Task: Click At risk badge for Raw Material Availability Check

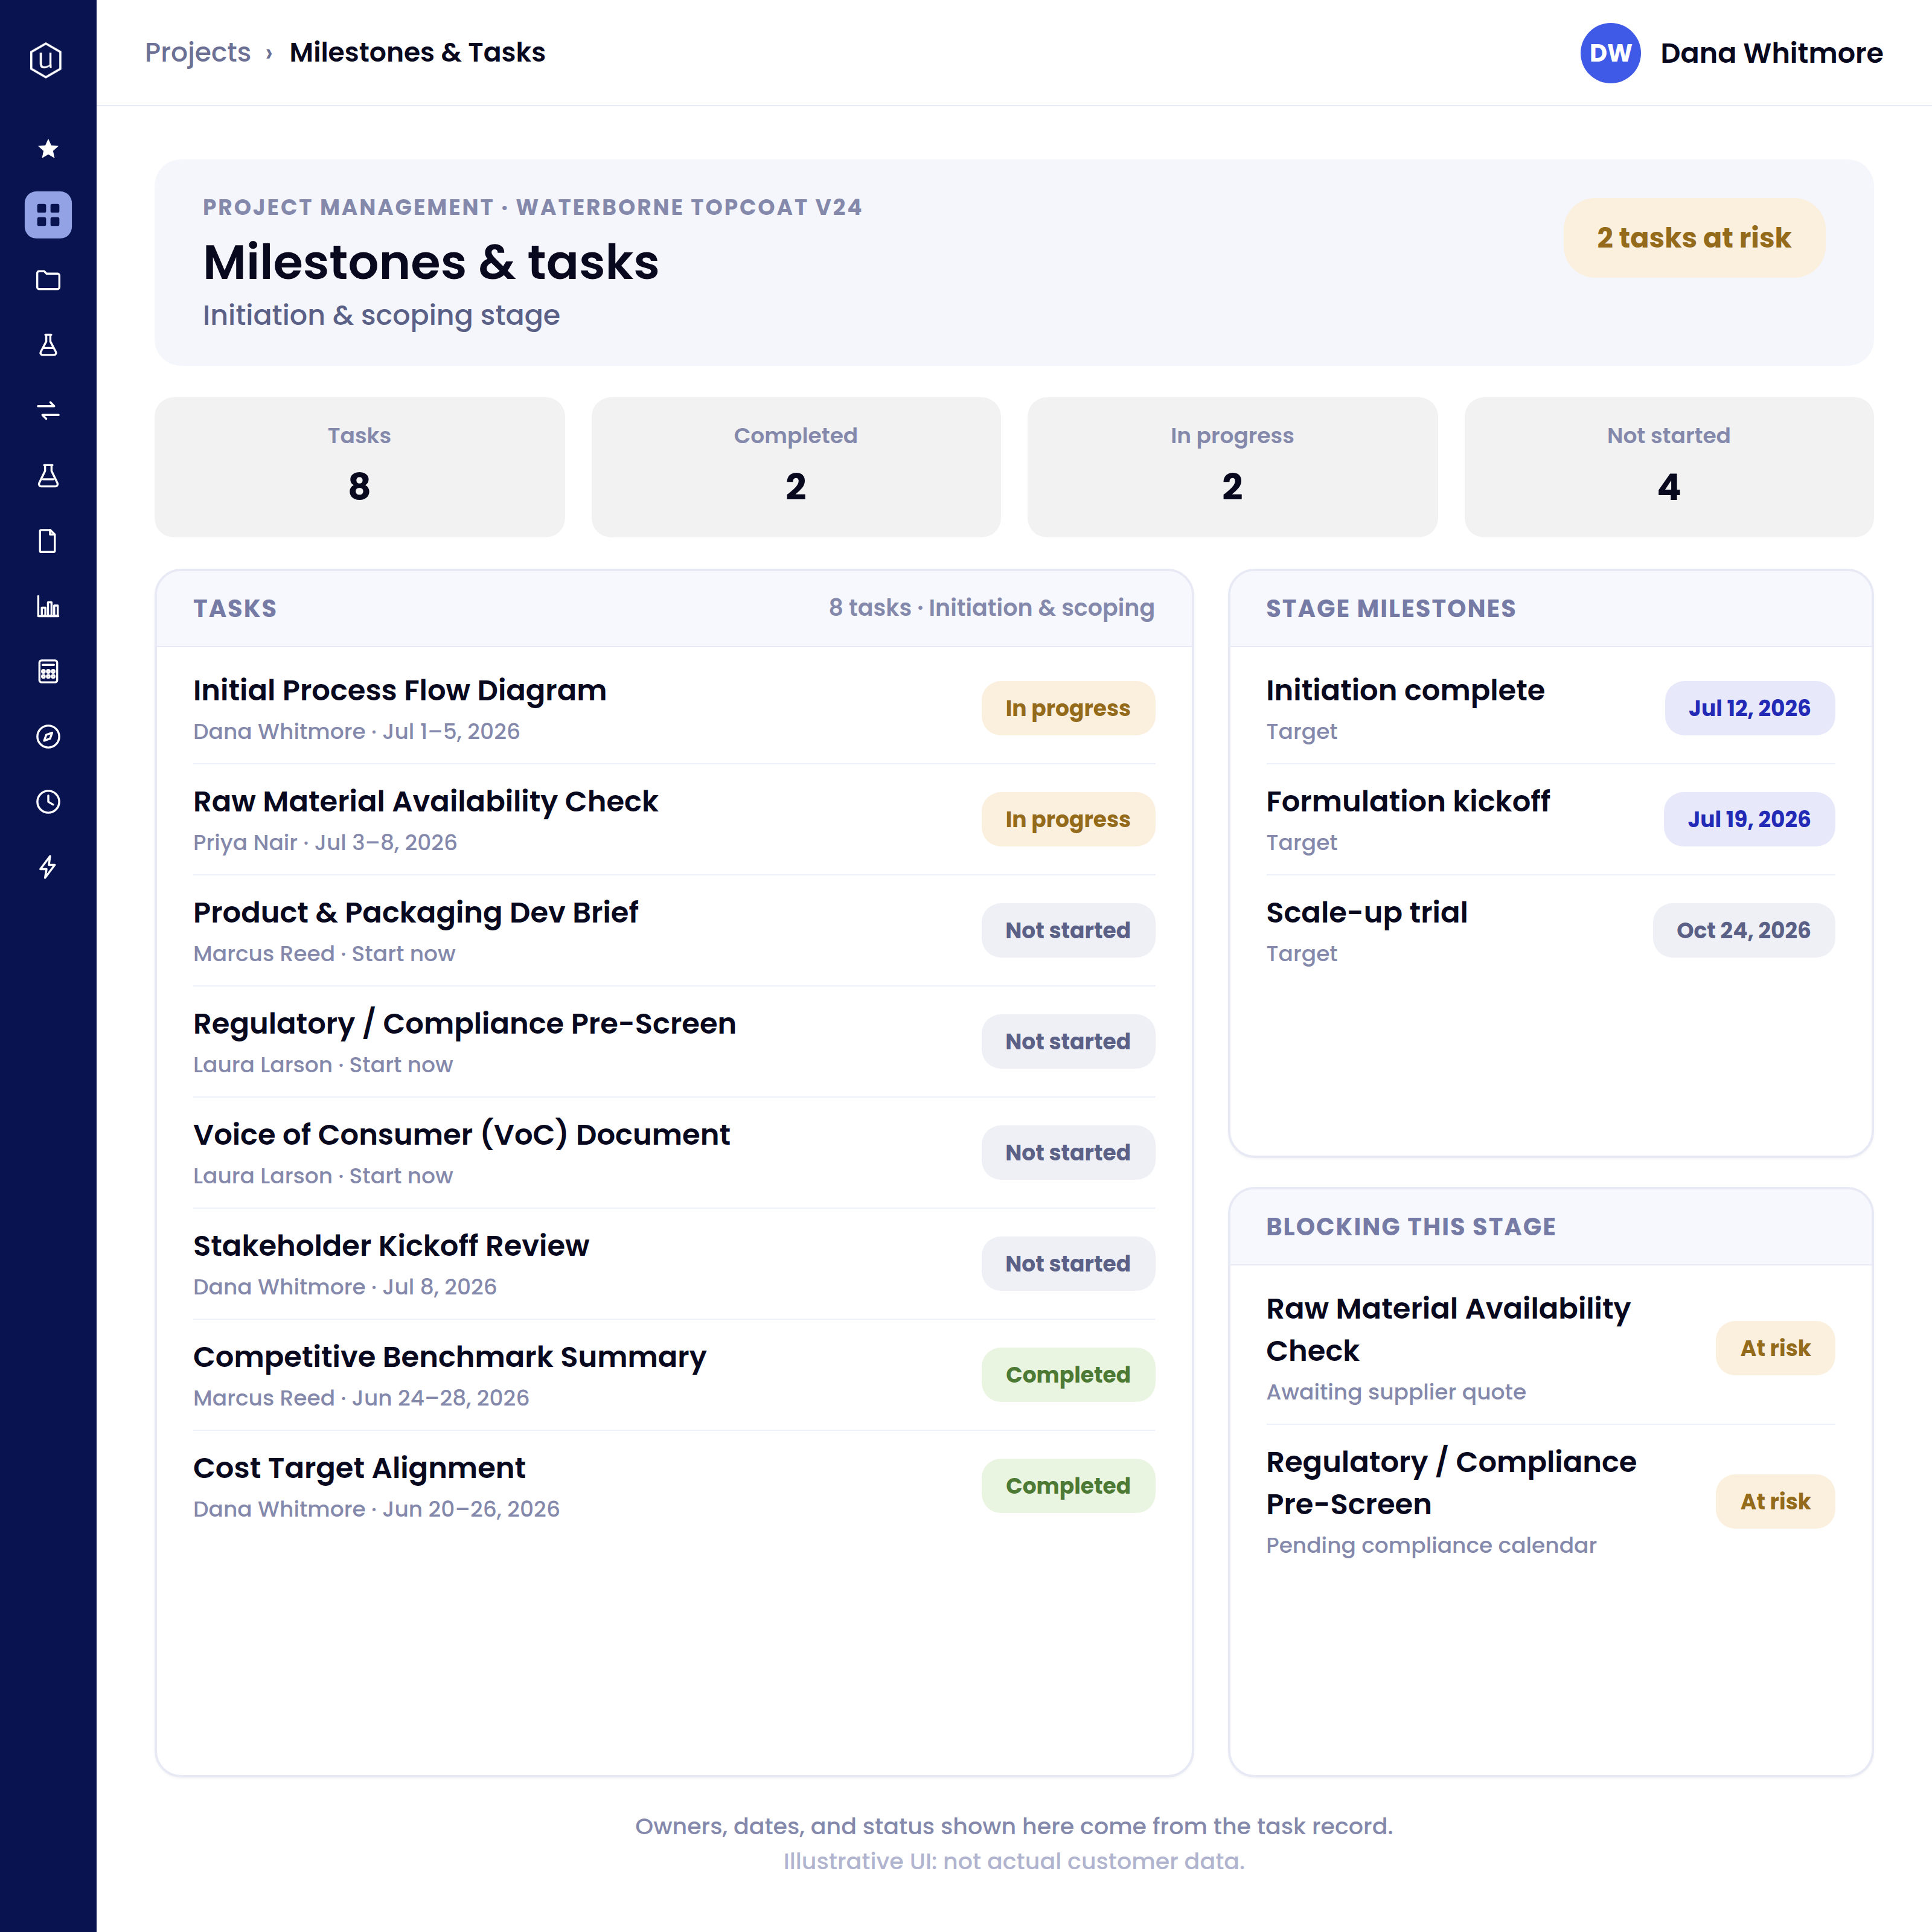Action: [1775, 1348]
